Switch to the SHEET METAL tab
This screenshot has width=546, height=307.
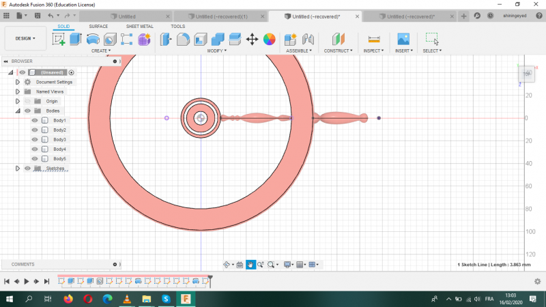pyautogui.click(x=139, y=27)
